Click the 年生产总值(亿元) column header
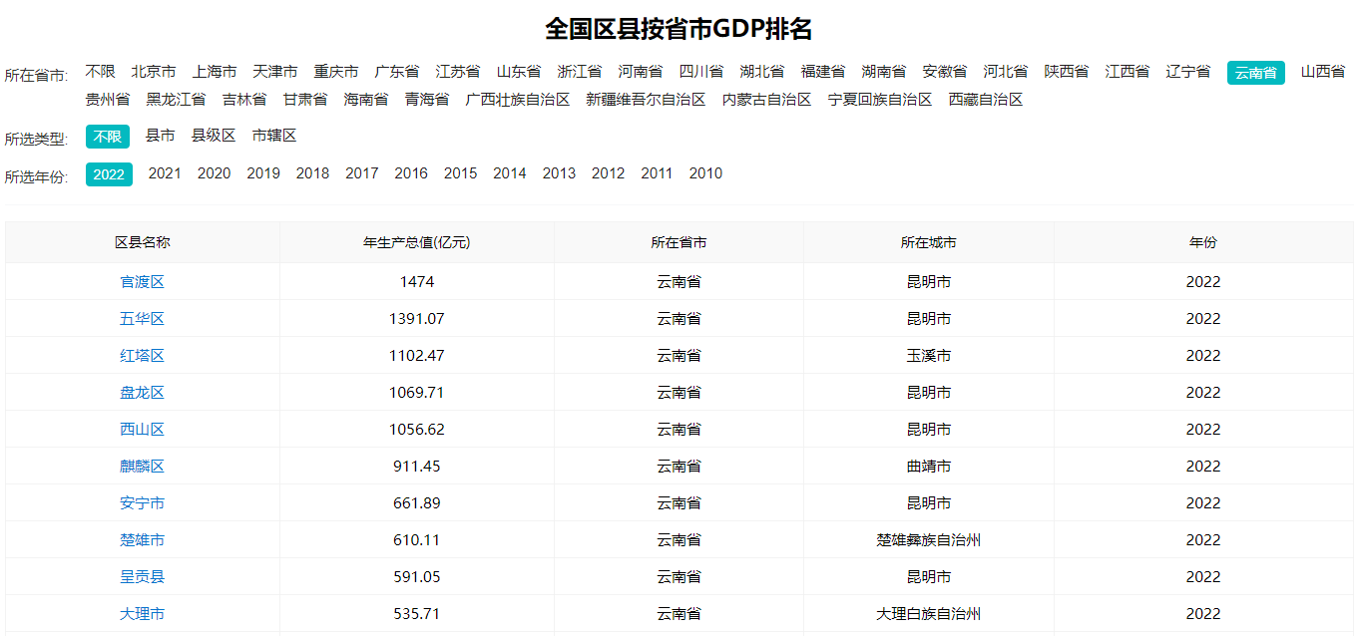1359x636 pixels. (x=418, y=241)
